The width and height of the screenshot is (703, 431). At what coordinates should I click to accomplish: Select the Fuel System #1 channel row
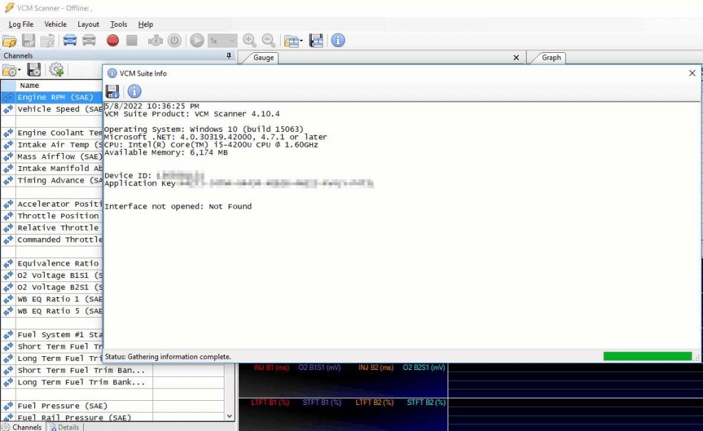(x=52, y=335)
